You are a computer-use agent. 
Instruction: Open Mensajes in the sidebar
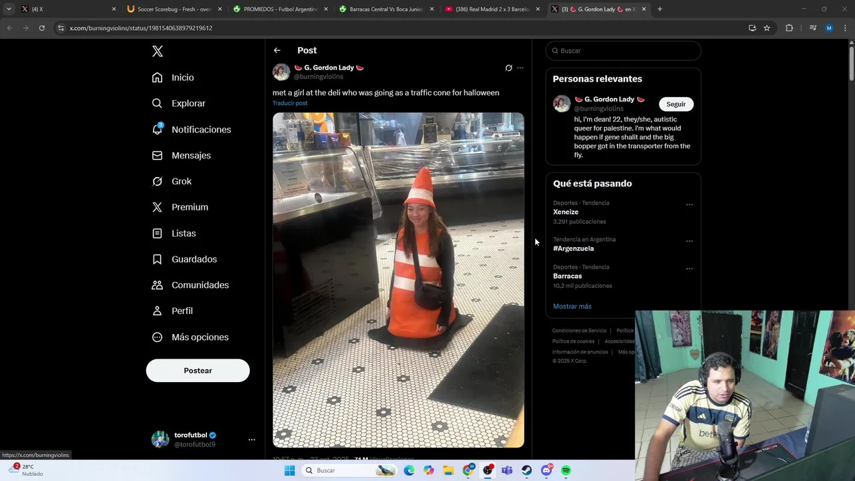(181, 155)
